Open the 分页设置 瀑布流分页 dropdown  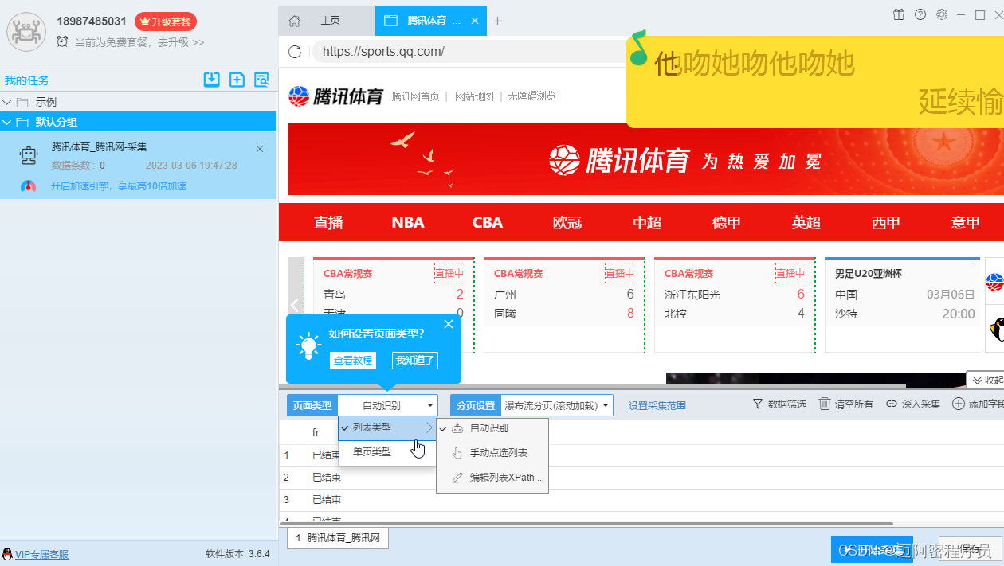tap(556, 405)
